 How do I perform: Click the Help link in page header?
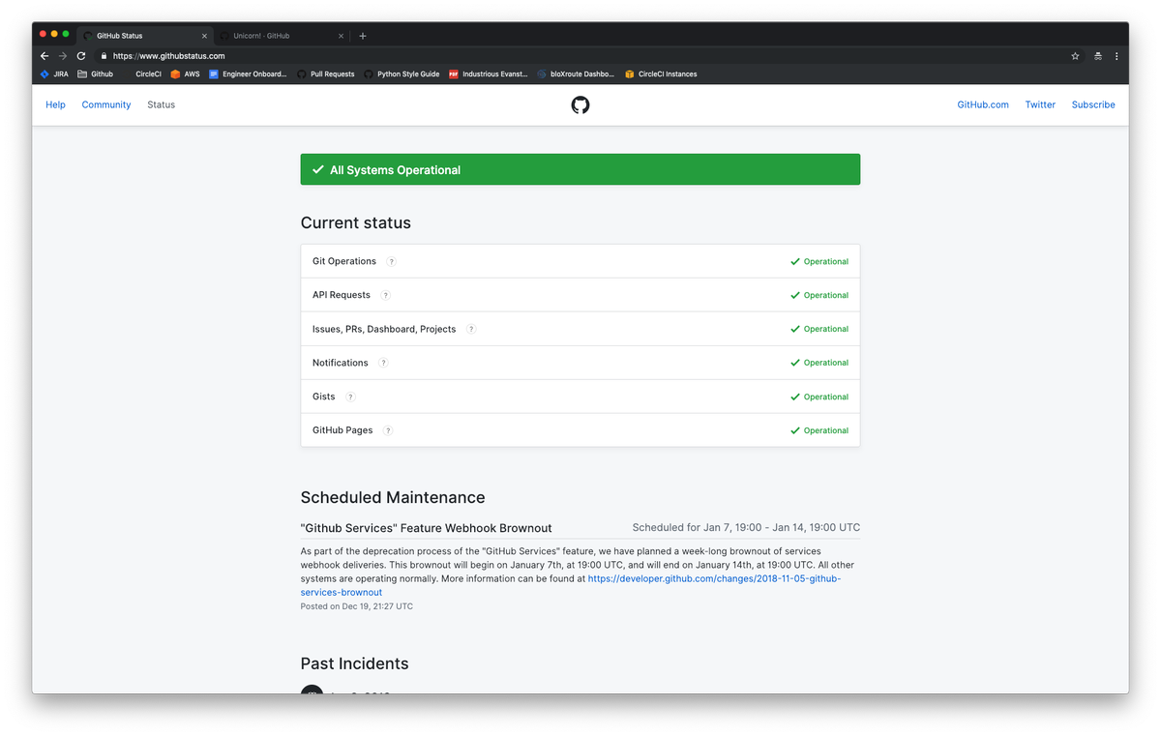(x=56, y=104)
